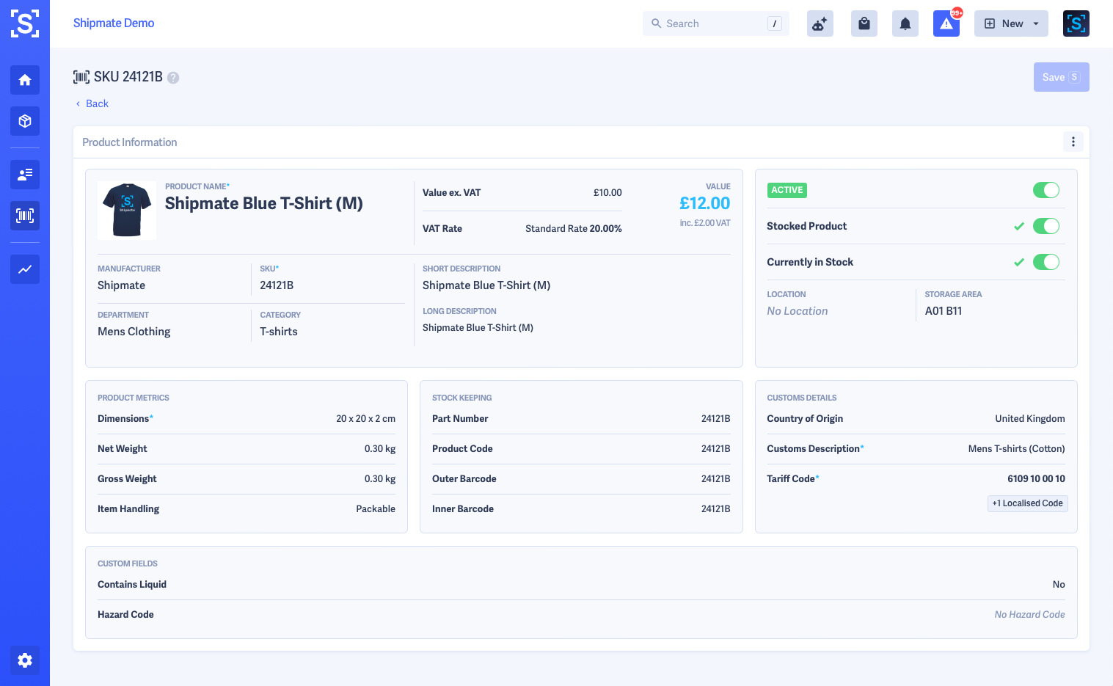Screen dimensions: 1113x686
Task: Click the Outer Barcode value
Action: click(715, 479)
